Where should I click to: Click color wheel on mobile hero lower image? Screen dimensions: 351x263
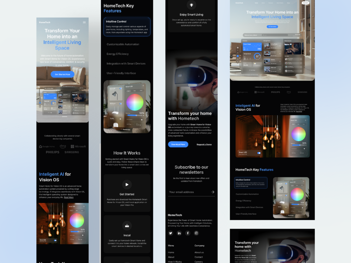[x=76, y=220]
